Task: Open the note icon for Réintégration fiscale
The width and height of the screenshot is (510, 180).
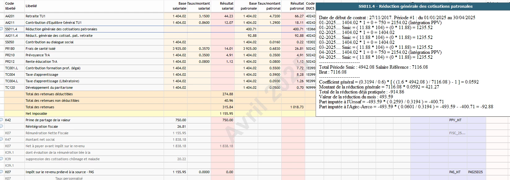Action: (x=2, y=126)
